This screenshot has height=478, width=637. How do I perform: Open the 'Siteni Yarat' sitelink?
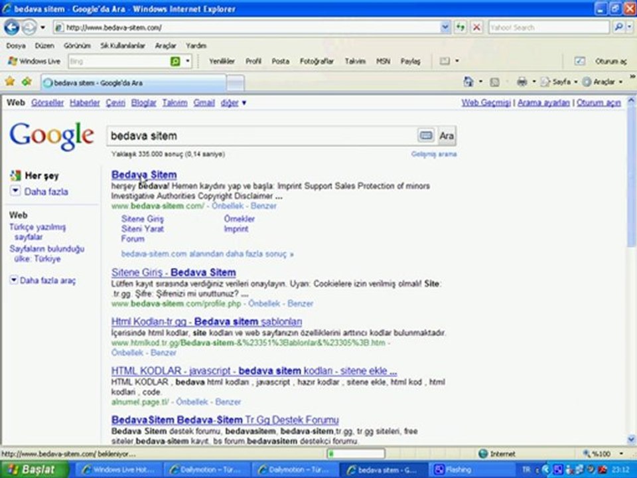[x=142, y=229]
